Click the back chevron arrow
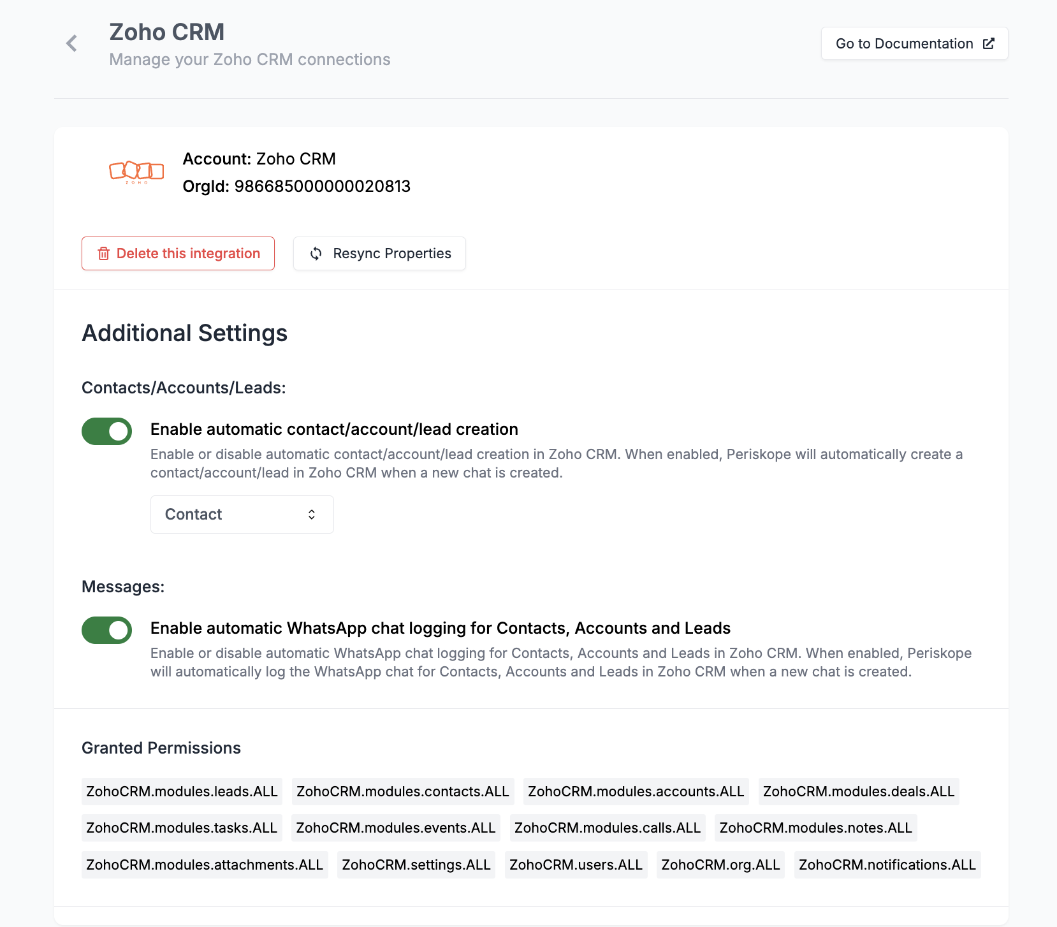Screen dimensions: 1057x927 [71, 43]
